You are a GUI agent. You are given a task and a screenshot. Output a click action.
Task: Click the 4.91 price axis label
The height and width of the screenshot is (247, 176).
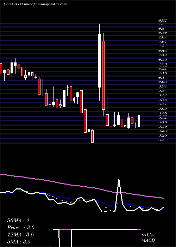tap(163, 20)
